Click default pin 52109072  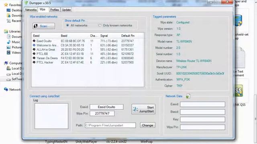click(x=127, y=54)
